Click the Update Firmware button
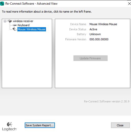Screen dimensions: 131x132 coord(90,58)
